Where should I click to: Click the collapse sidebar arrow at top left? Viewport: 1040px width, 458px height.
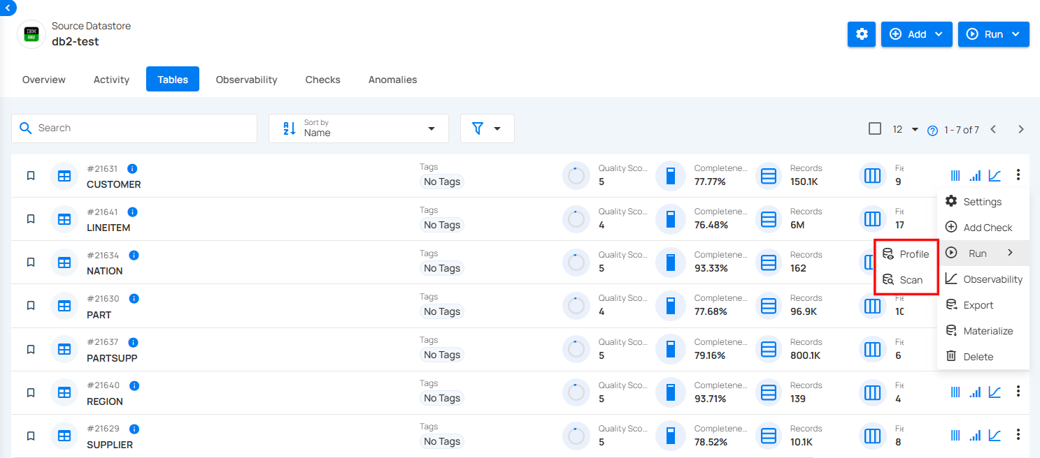8,8
